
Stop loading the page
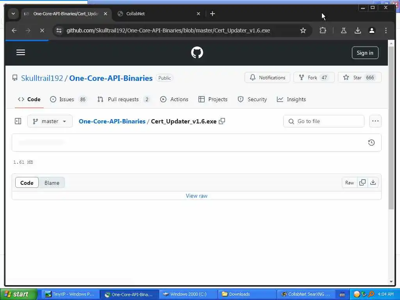pos(42,30)
